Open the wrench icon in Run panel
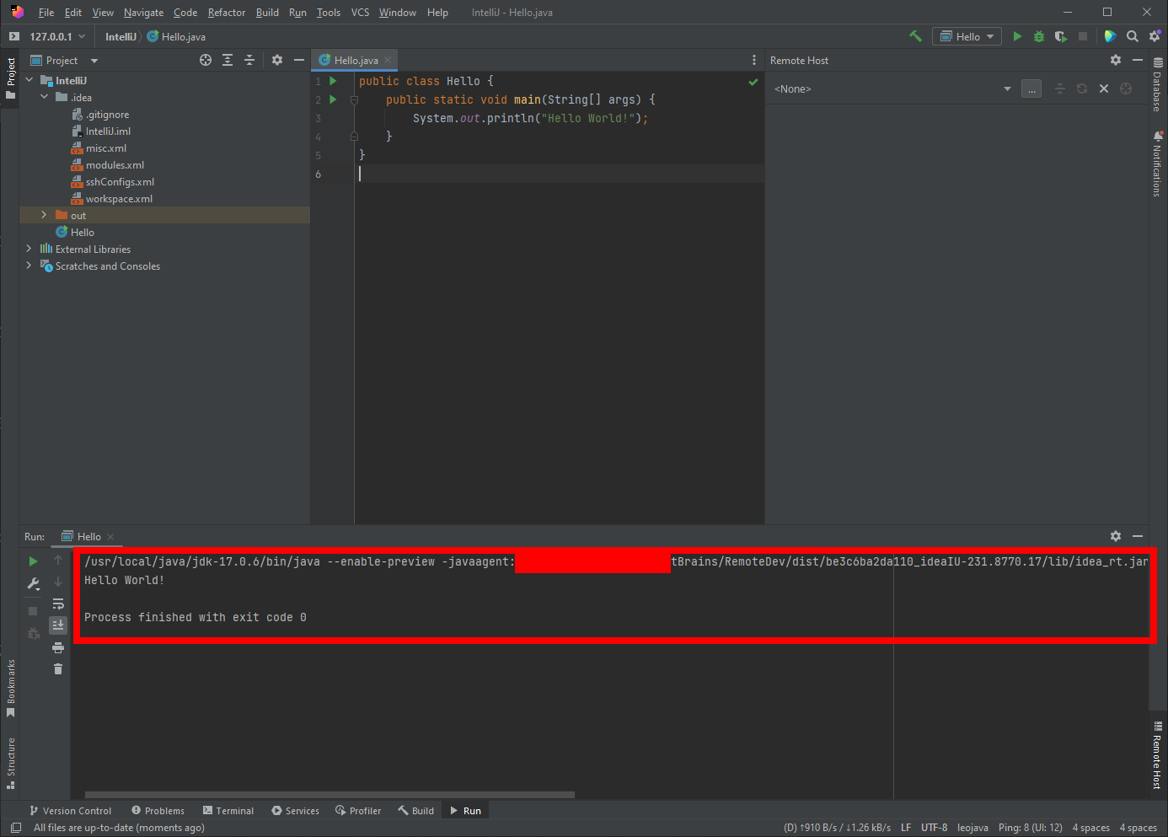This screenshot has width=1168, height=837. coord(34,583)
